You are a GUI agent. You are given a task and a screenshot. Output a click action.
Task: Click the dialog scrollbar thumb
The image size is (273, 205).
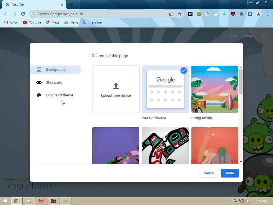(x=241, y=82)
